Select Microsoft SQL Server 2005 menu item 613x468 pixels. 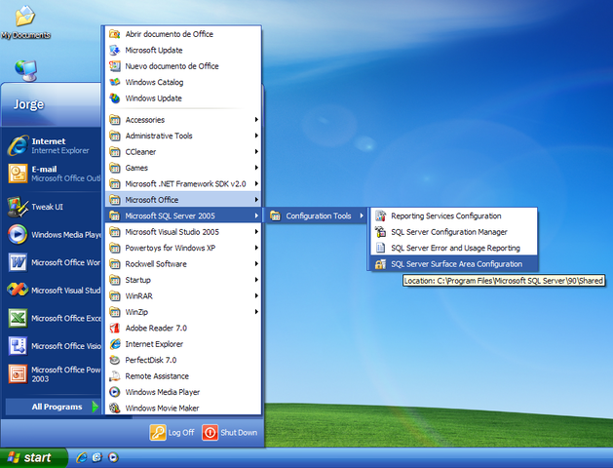183,215
